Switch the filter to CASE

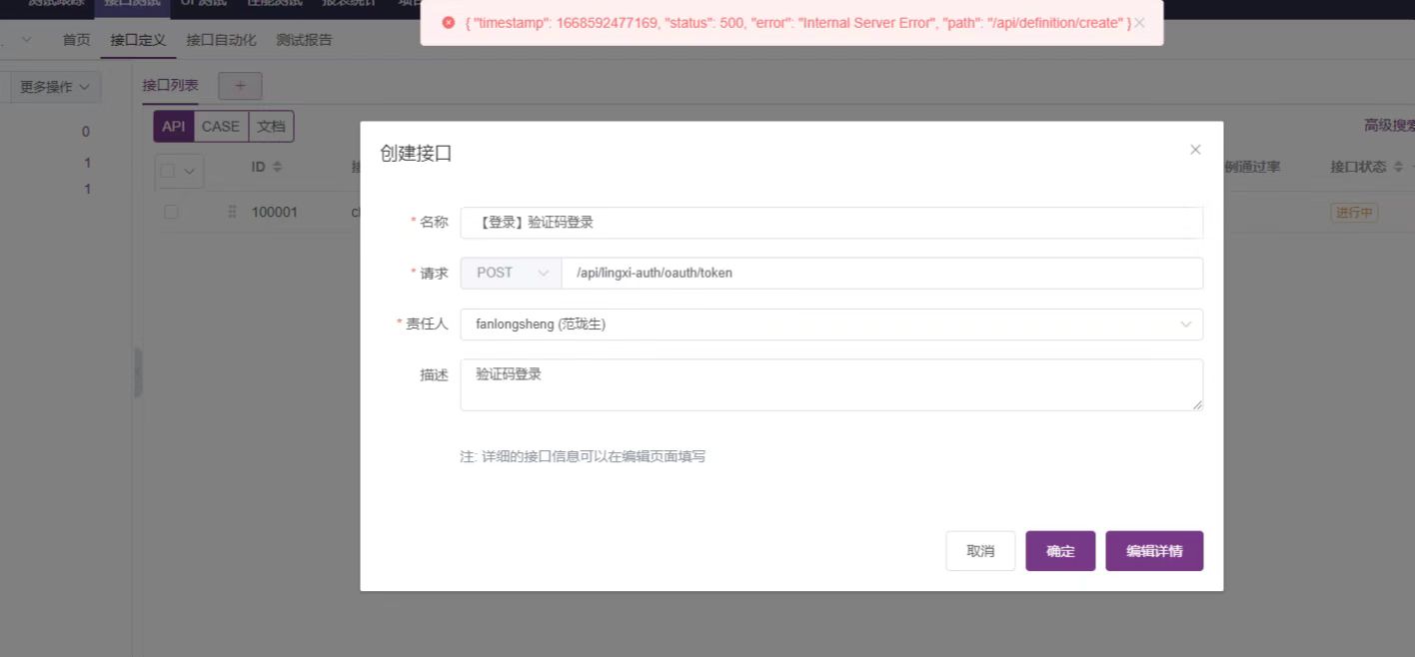click(x=220, y=126)
